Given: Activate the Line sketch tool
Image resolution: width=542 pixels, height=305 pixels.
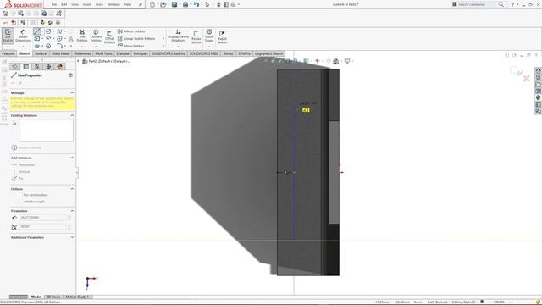Looking at the screenshot, I should (36, 31).
